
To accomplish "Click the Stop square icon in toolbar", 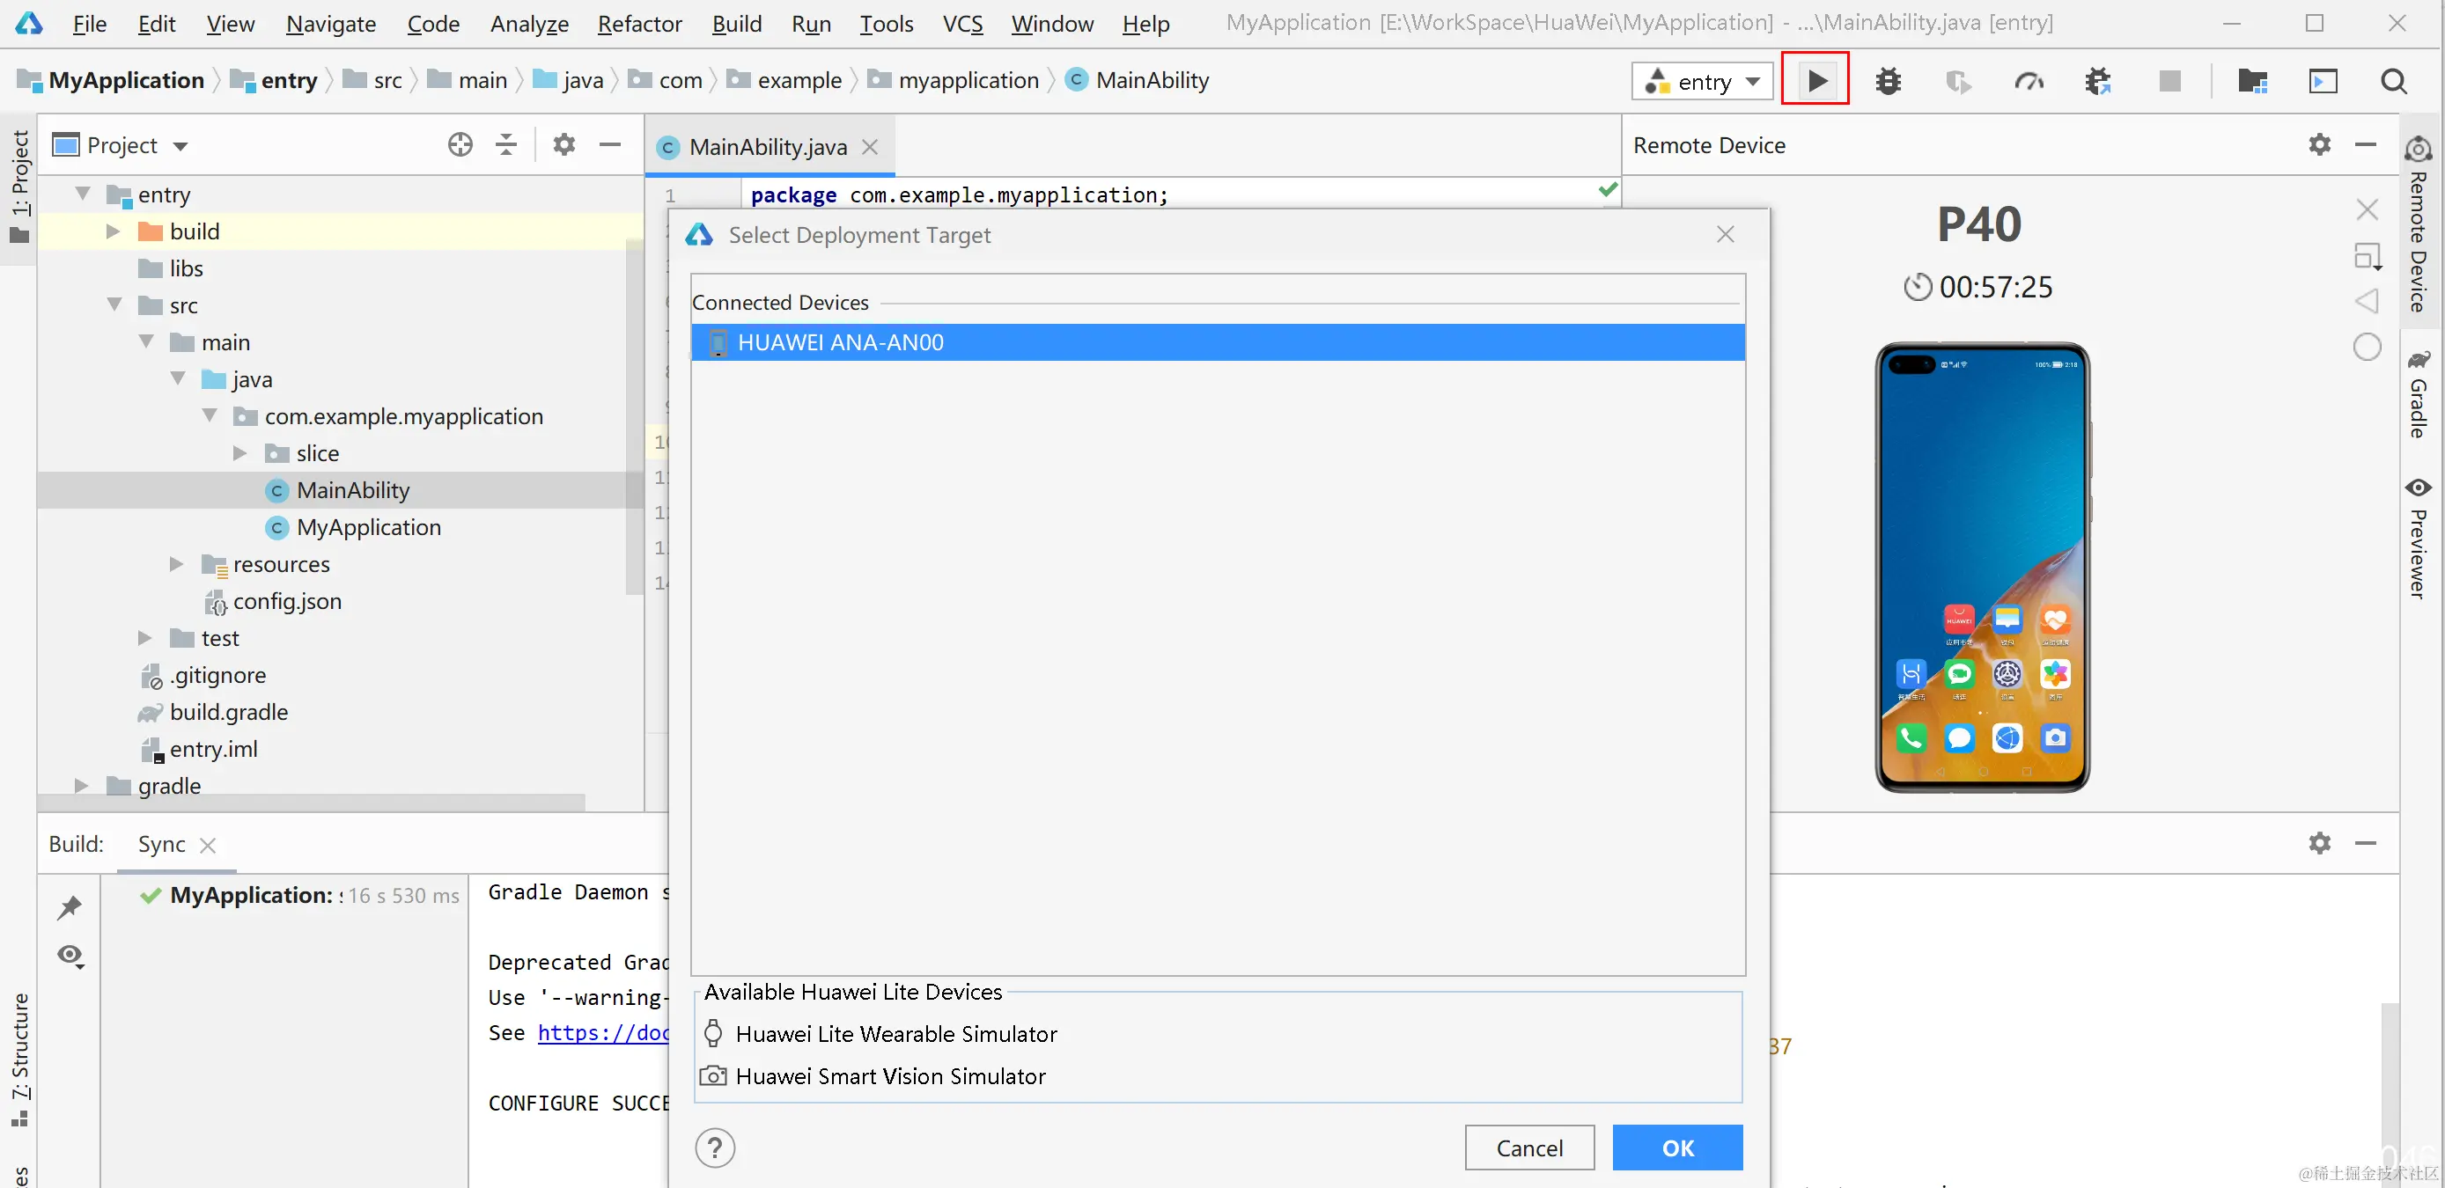I will point(2169,82).
